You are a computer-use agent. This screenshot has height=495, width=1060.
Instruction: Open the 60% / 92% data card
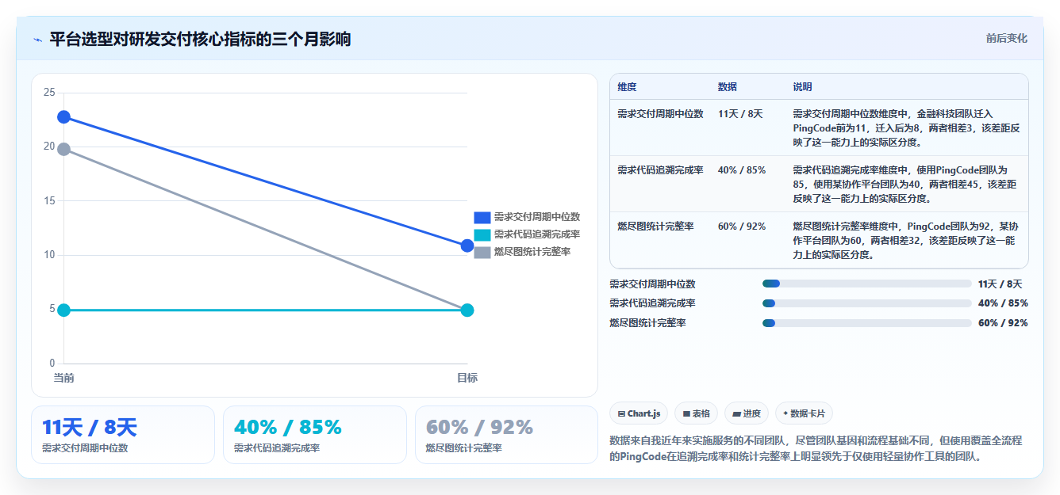[x=506, y=435]
